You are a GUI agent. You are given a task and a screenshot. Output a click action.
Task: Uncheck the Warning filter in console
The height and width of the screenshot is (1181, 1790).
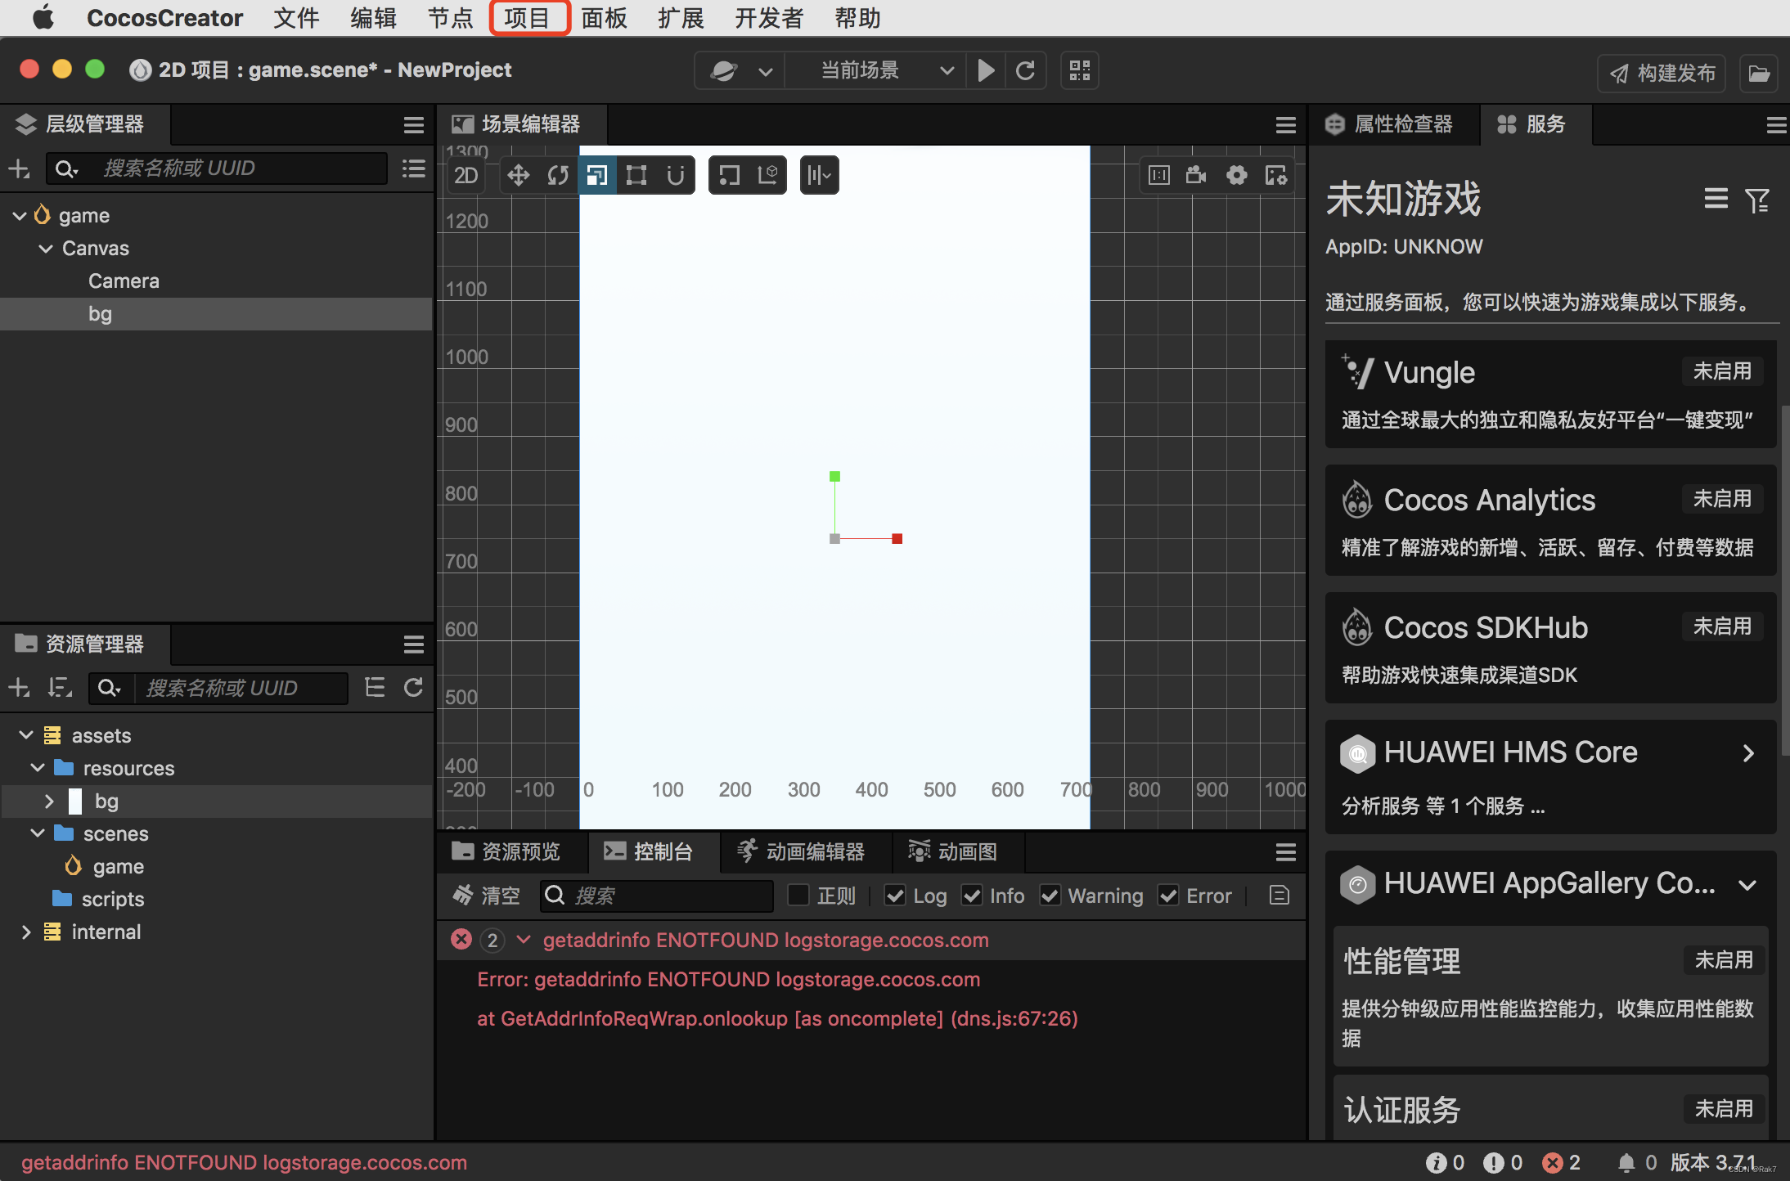click(x=1050, y=896)
